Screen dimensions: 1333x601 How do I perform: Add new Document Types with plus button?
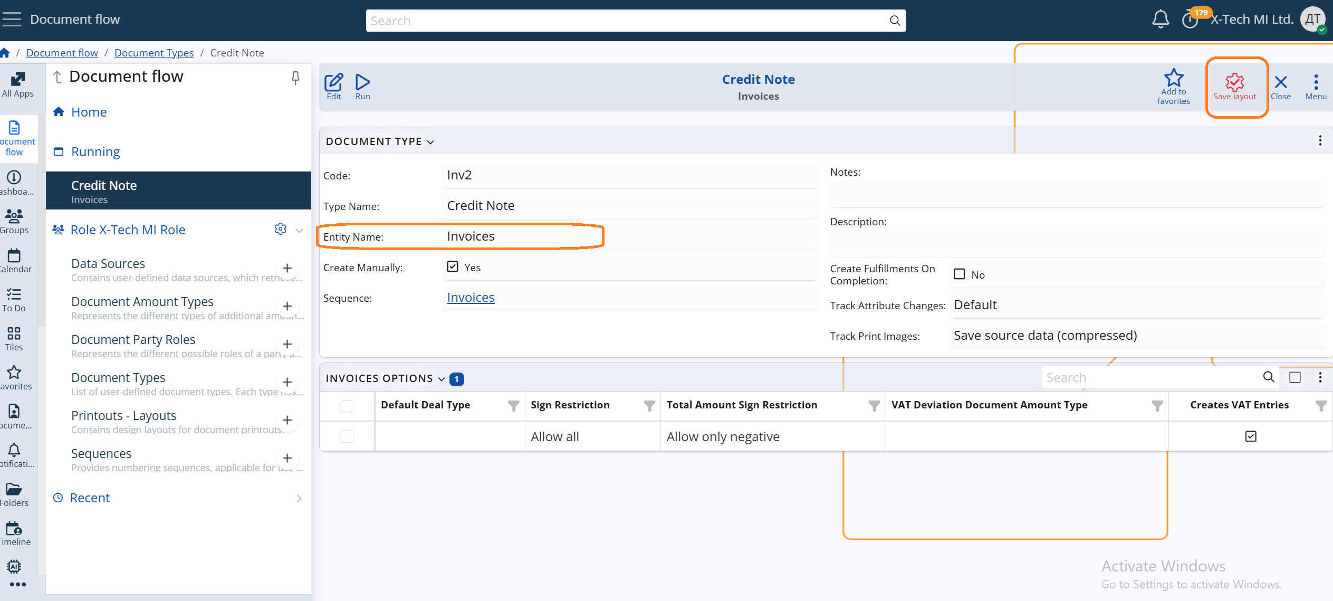(x=287, y=382)
